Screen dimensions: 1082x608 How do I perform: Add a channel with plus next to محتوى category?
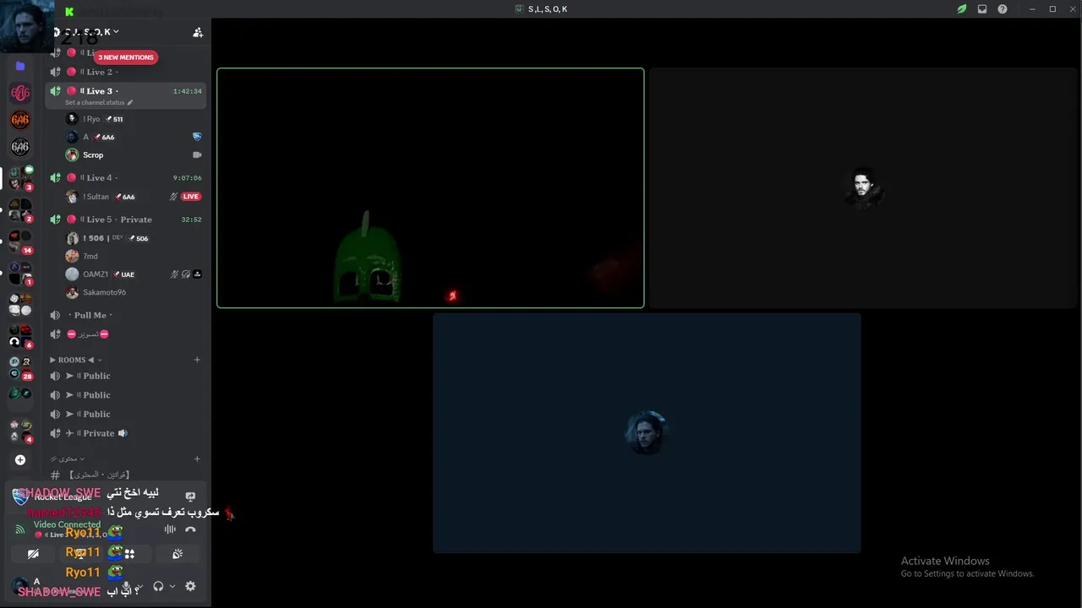point(197,459)
